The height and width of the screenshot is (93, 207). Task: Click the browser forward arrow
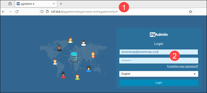(x=10, y=12)
